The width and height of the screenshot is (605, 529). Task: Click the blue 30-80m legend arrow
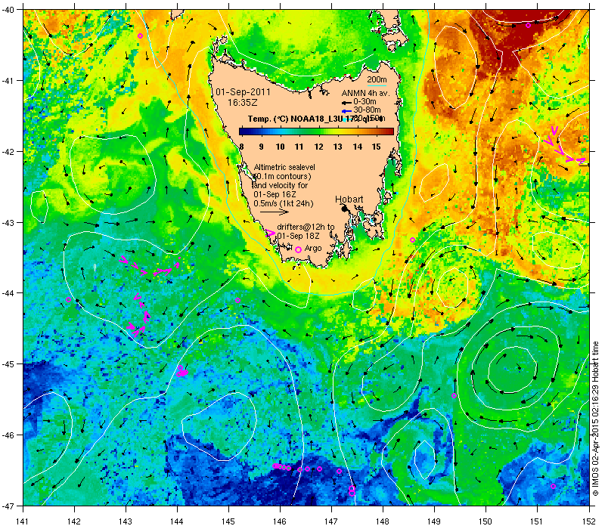[x=346, y=111]
